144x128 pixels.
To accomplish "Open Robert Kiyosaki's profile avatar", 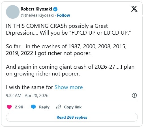I will pyautogui.click(x=13, y=12).
